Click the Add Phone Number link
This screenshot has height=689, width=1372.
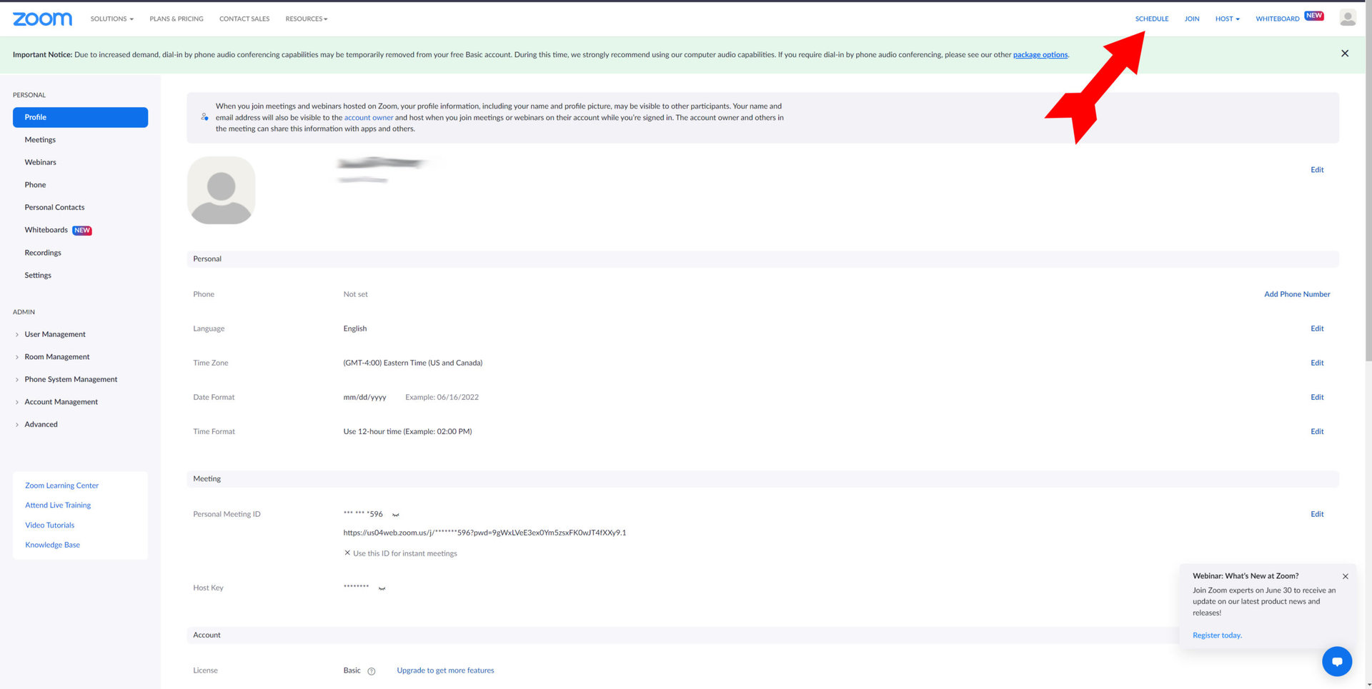point(1296,294)
